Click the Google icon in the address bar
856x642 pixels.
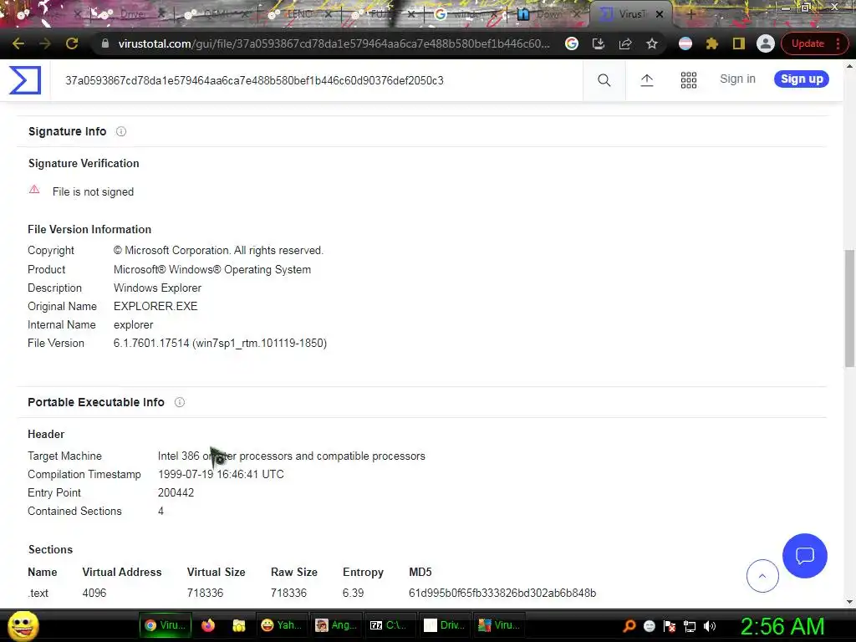(572, 43)
